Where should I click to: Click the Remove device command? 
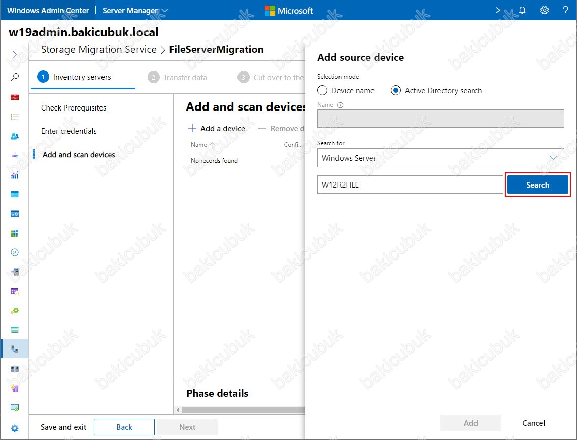[282, 129]
